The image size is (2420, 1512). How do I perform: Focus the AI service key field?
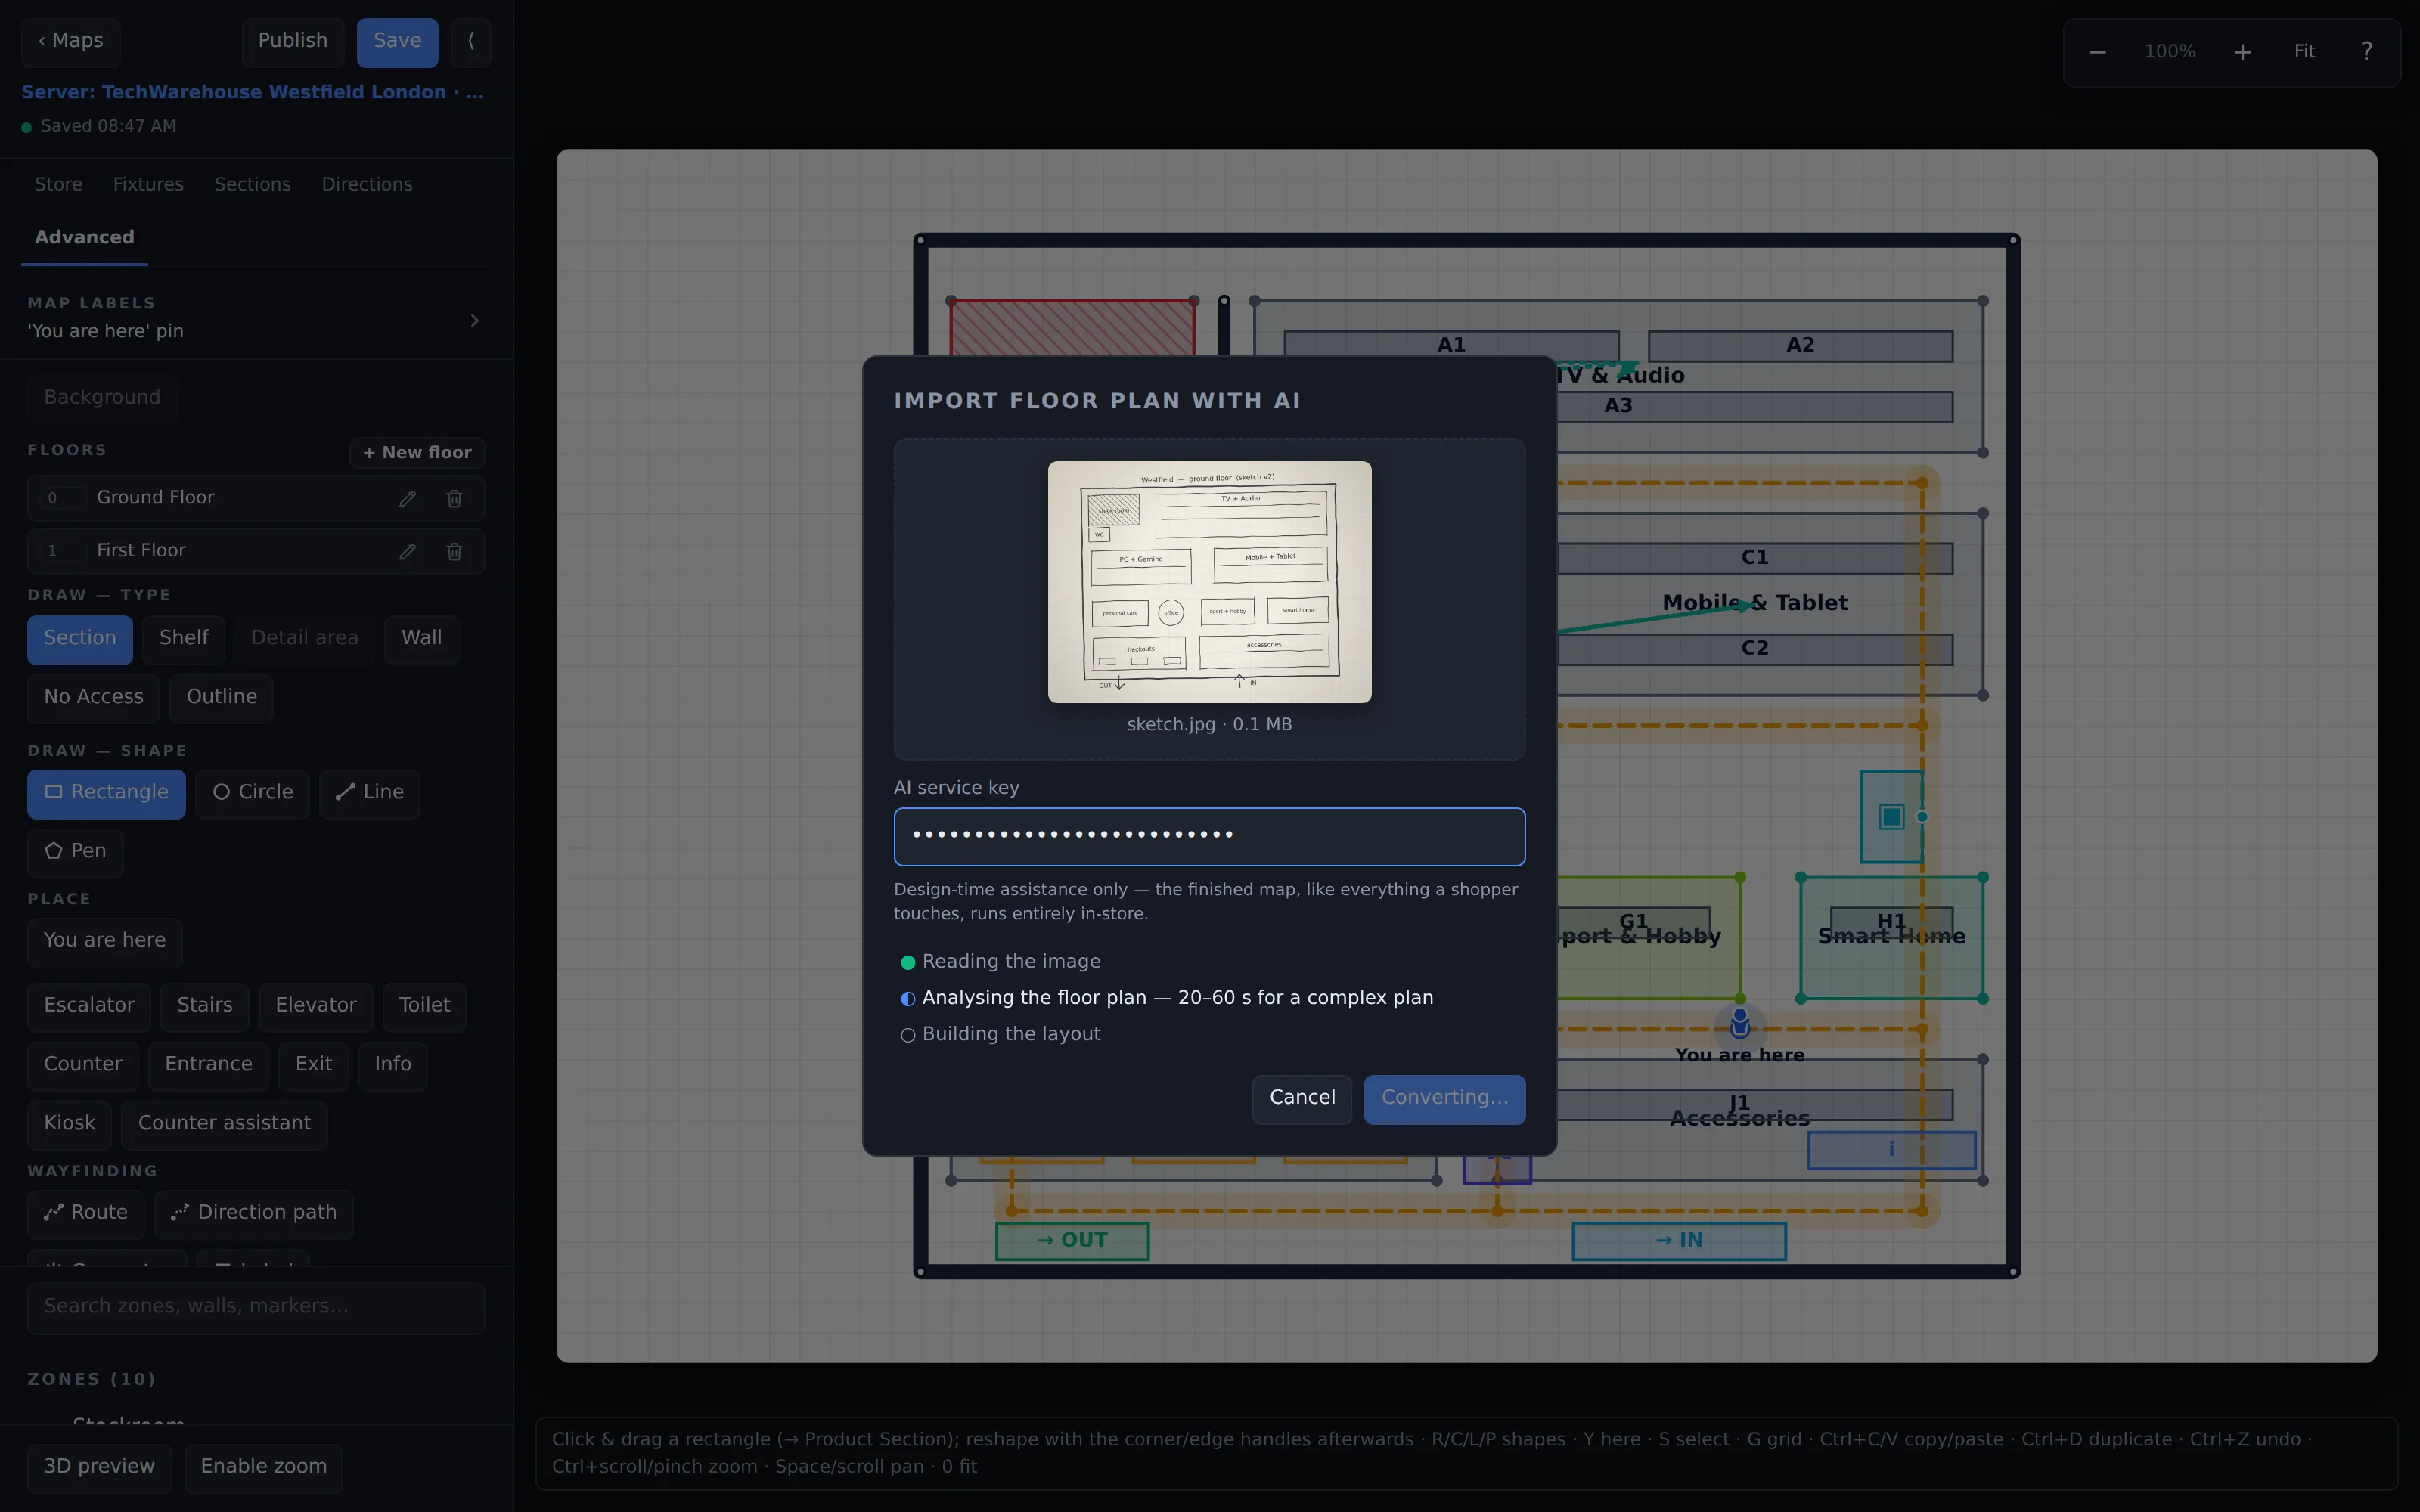tap(1209, 836)
